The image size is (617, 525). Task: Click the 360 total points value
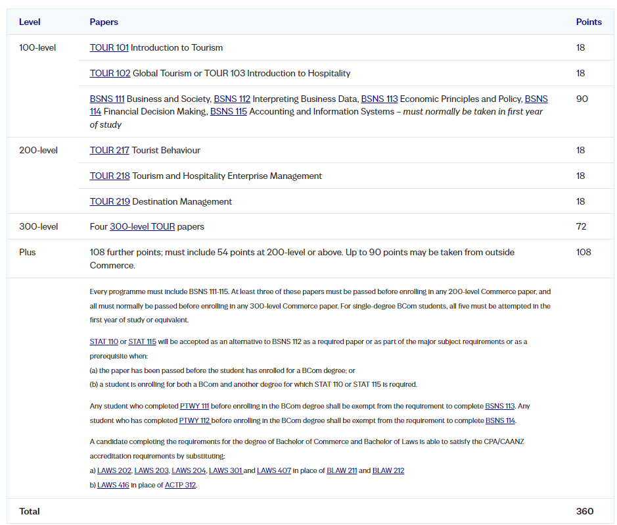(585, 511)
